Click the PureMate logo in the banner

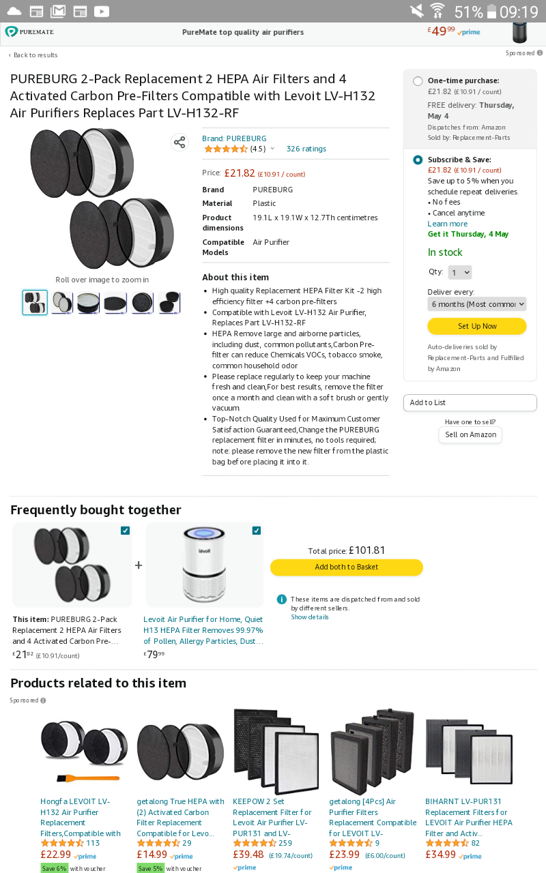29,32
